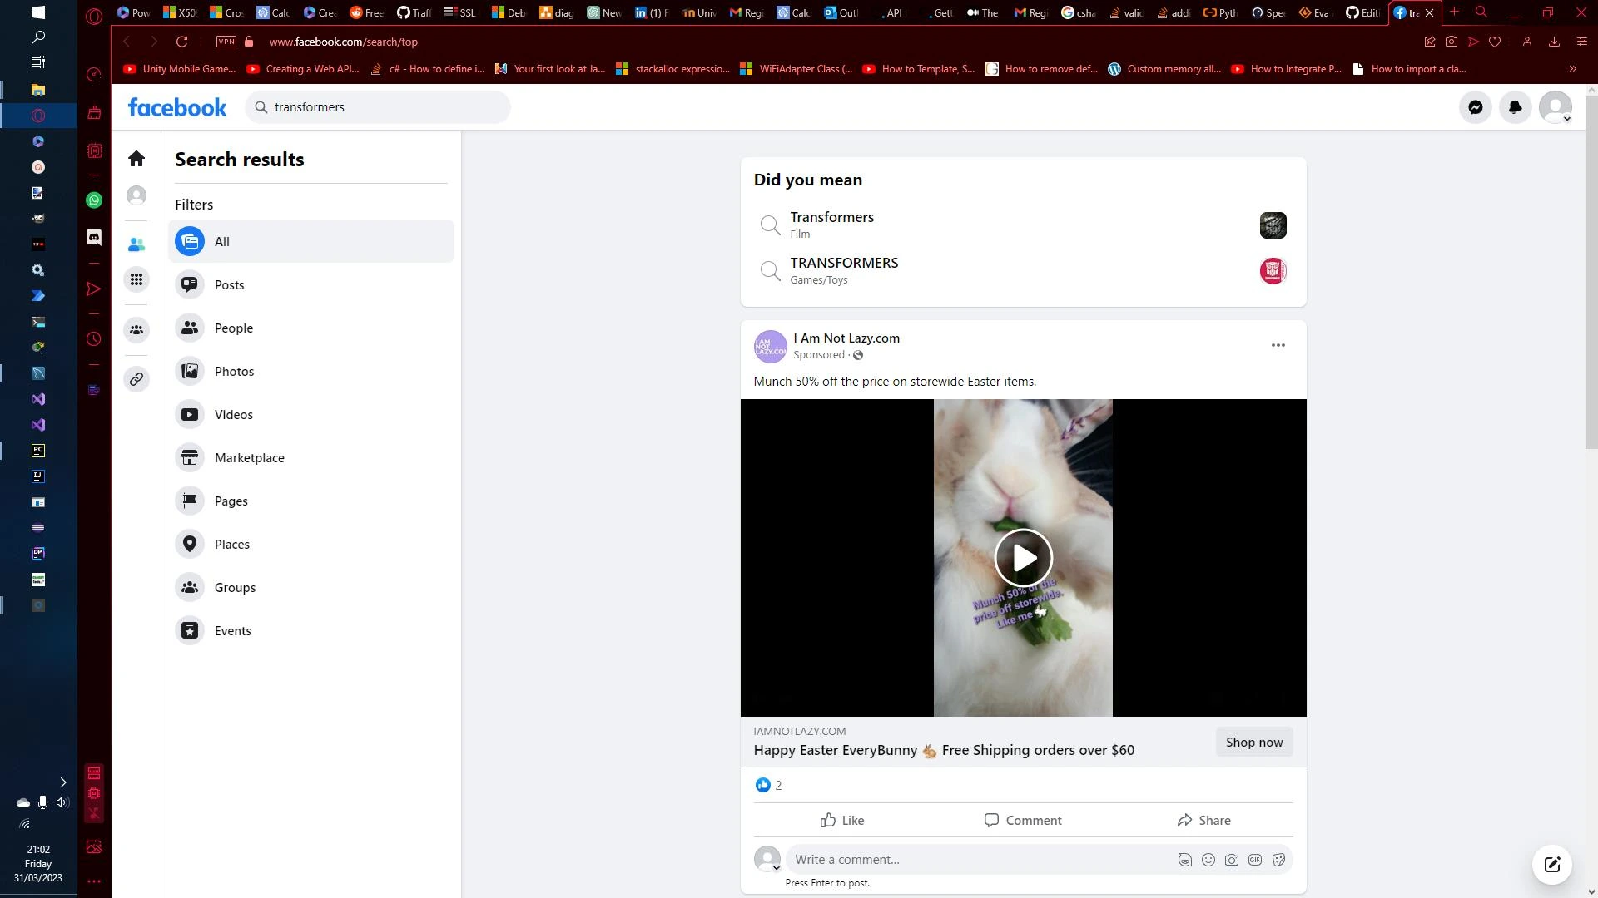Open the Windows Start menu
Screen dimensions: 1598x898
coord(37,12)
